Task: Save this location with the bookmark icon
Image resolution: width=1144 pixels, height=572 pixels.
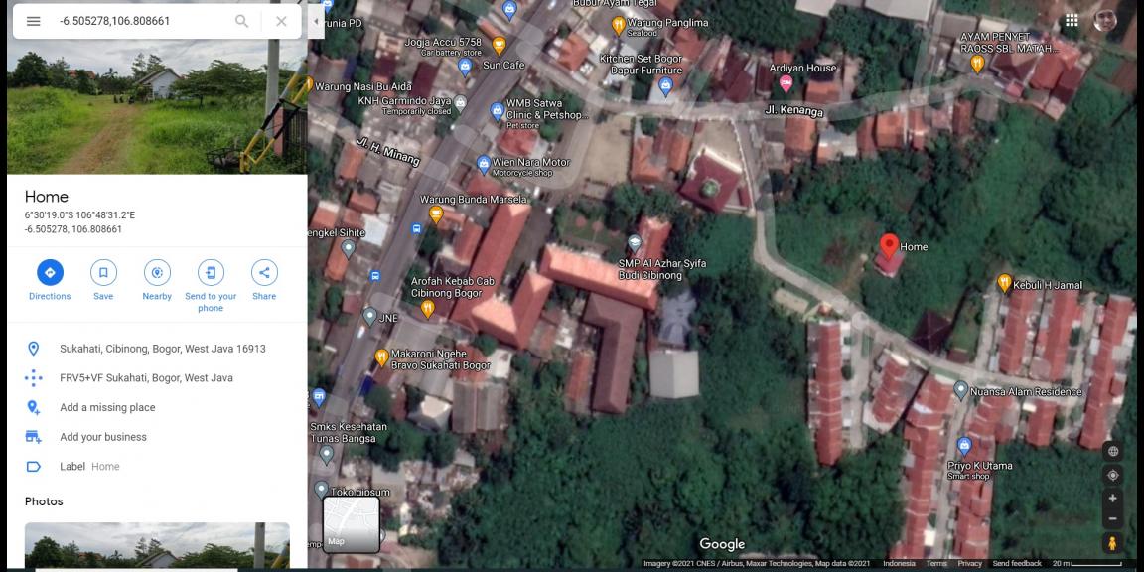Action: pos(103,273)
